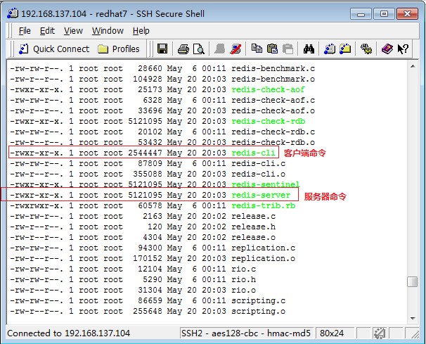Click file size value '2544447'
The height and width of the screenshot is (344, 426).
click(145, 153)
